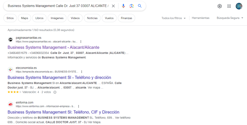This screenshot has width=247, height=125.
Task: Open the Herramientas search tools
Action: (x=200, y=18)
